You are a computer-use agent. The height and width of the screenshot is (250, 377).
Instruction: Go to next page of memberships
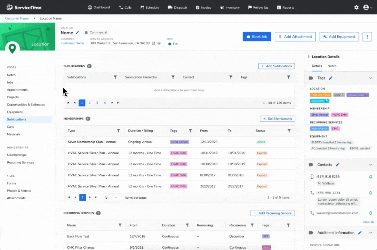click(x=90, y=197)
